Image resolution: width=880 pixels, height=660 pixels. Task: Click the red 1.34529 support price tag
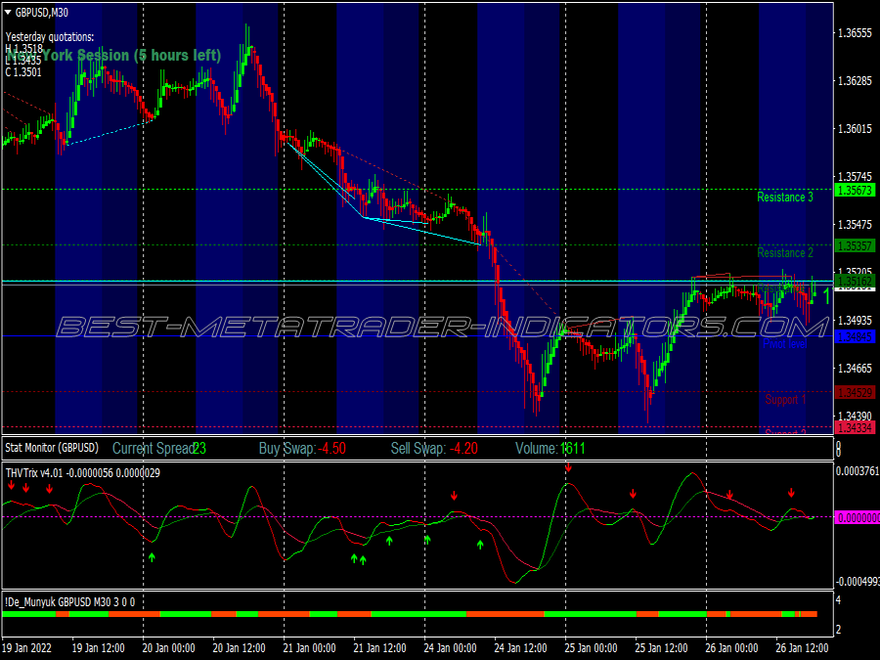point(855,392)
